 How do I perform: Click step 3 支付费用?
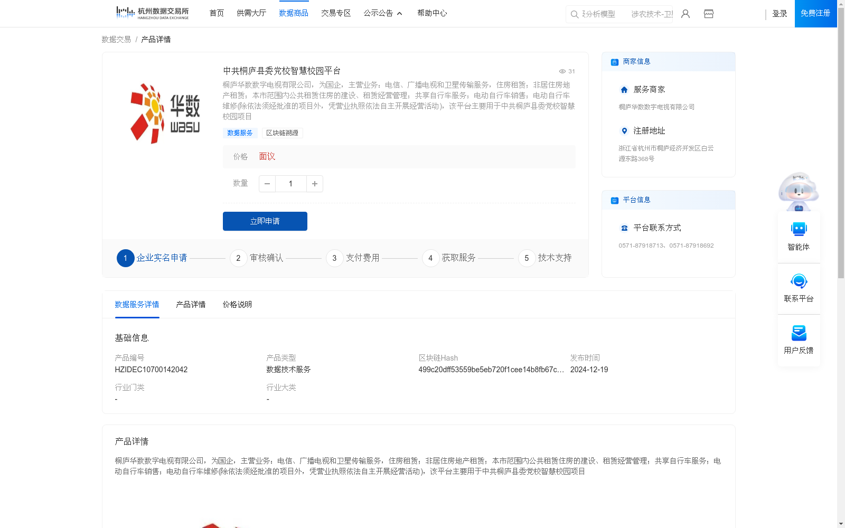point(353,258)
